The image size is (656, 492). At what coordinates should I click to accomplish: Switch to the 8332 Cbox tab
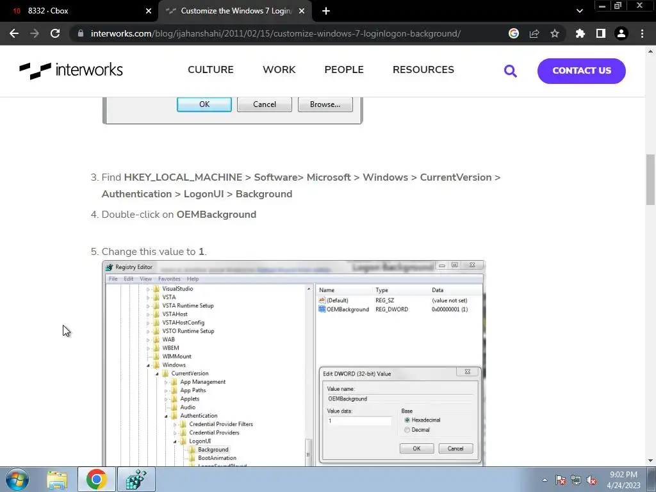click(79, 11)
